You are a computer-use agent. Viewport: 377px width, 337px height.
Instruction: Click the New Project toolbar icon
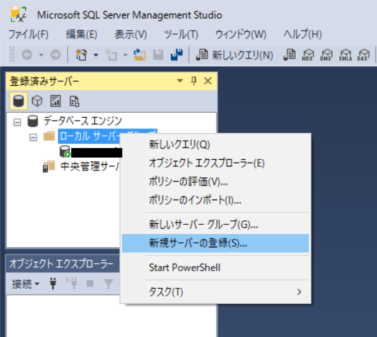pyautogui.click(x=81, y=55)
